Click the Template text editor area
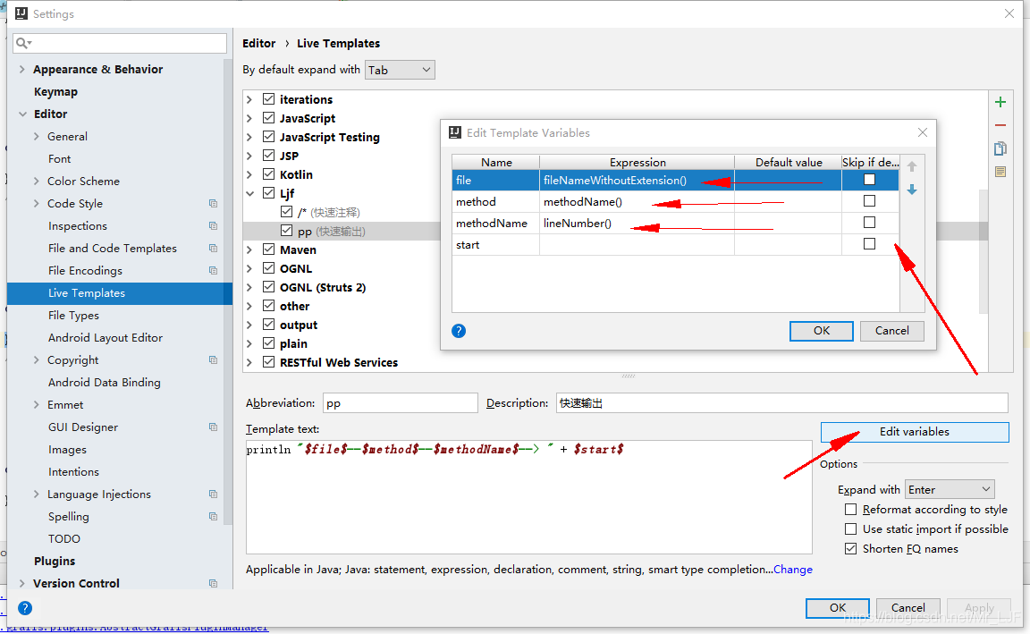The image size is (1030, 634). point(528,496)
